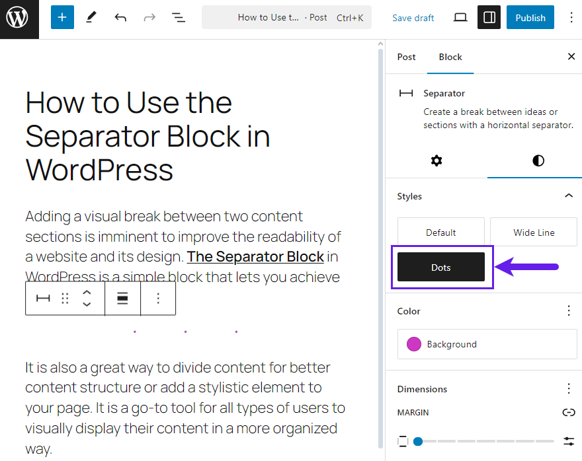Open the block toolbar more options

(x=158, y=299)
